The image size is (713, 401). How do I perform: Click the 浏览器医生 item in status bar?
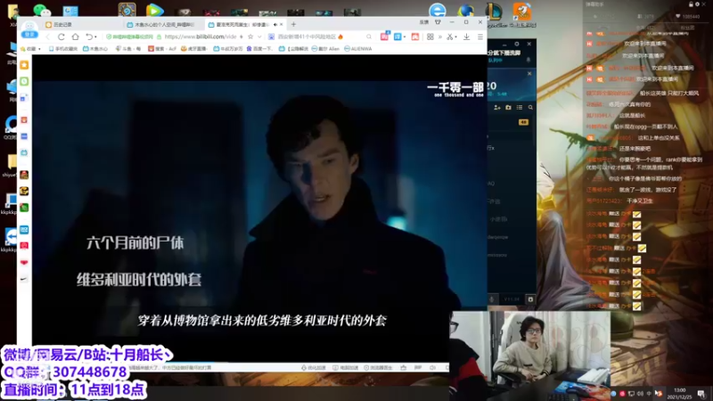coord(378,367)
